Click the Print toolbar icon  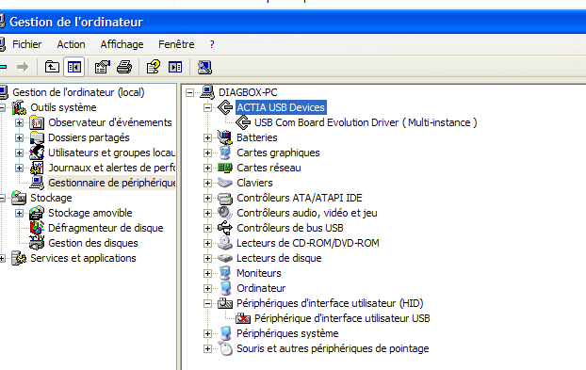(124, 67)
